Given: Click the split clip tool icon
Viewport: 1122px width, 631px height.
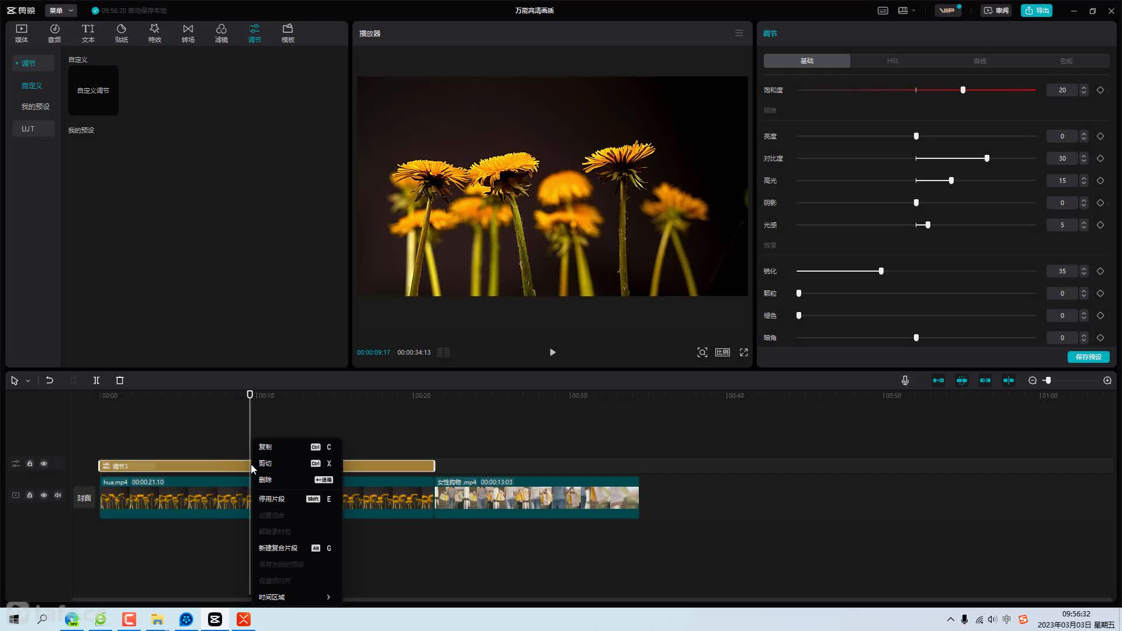Looking at the screenshot, I should click(x=96, y=380).
